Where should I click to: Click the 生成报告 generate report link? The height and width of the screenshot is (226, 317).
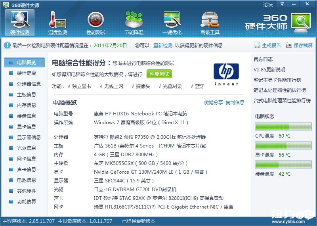pos(271,45)
